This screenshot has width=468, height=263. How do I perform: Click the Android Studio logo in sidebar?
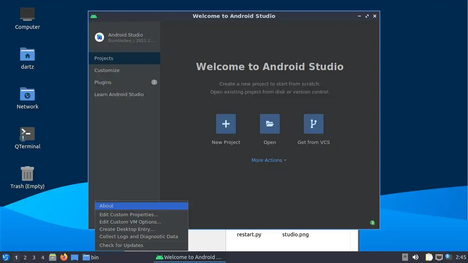pyautogui.click(x=99, y=37)
